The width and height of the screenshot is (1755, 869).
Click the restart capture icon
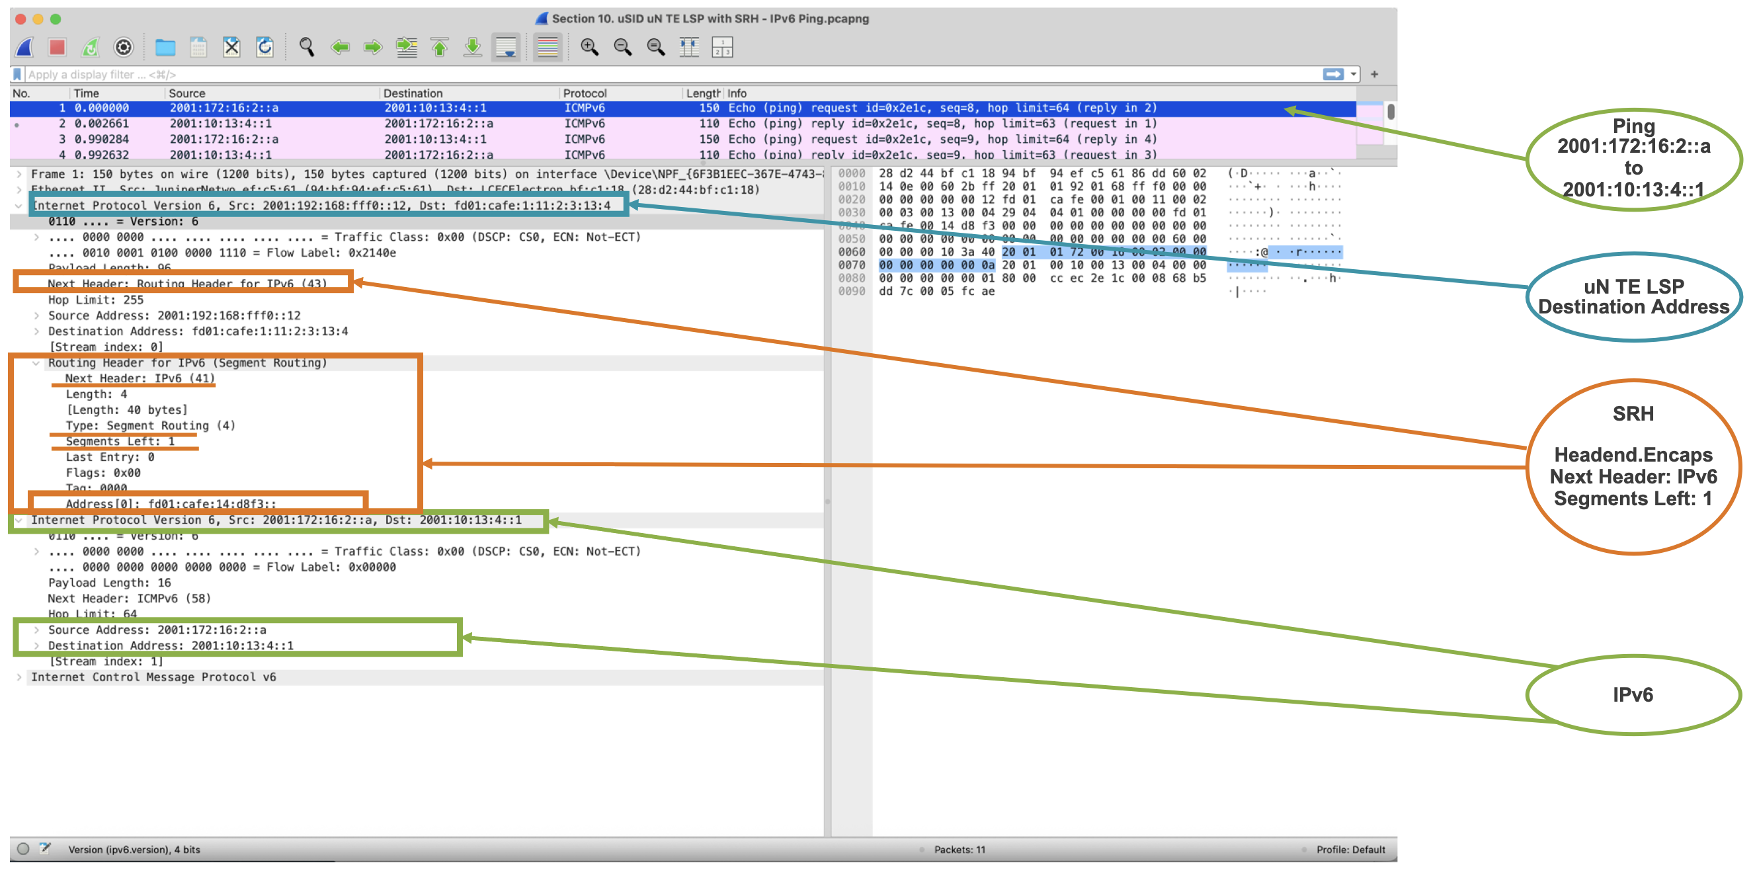[90, 47]
